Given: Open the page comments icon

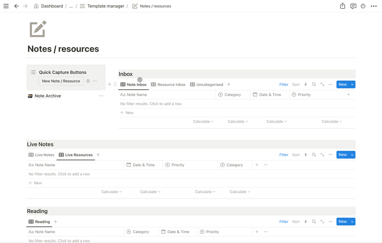Looking at the screenshot, I should tap(353, 6).
